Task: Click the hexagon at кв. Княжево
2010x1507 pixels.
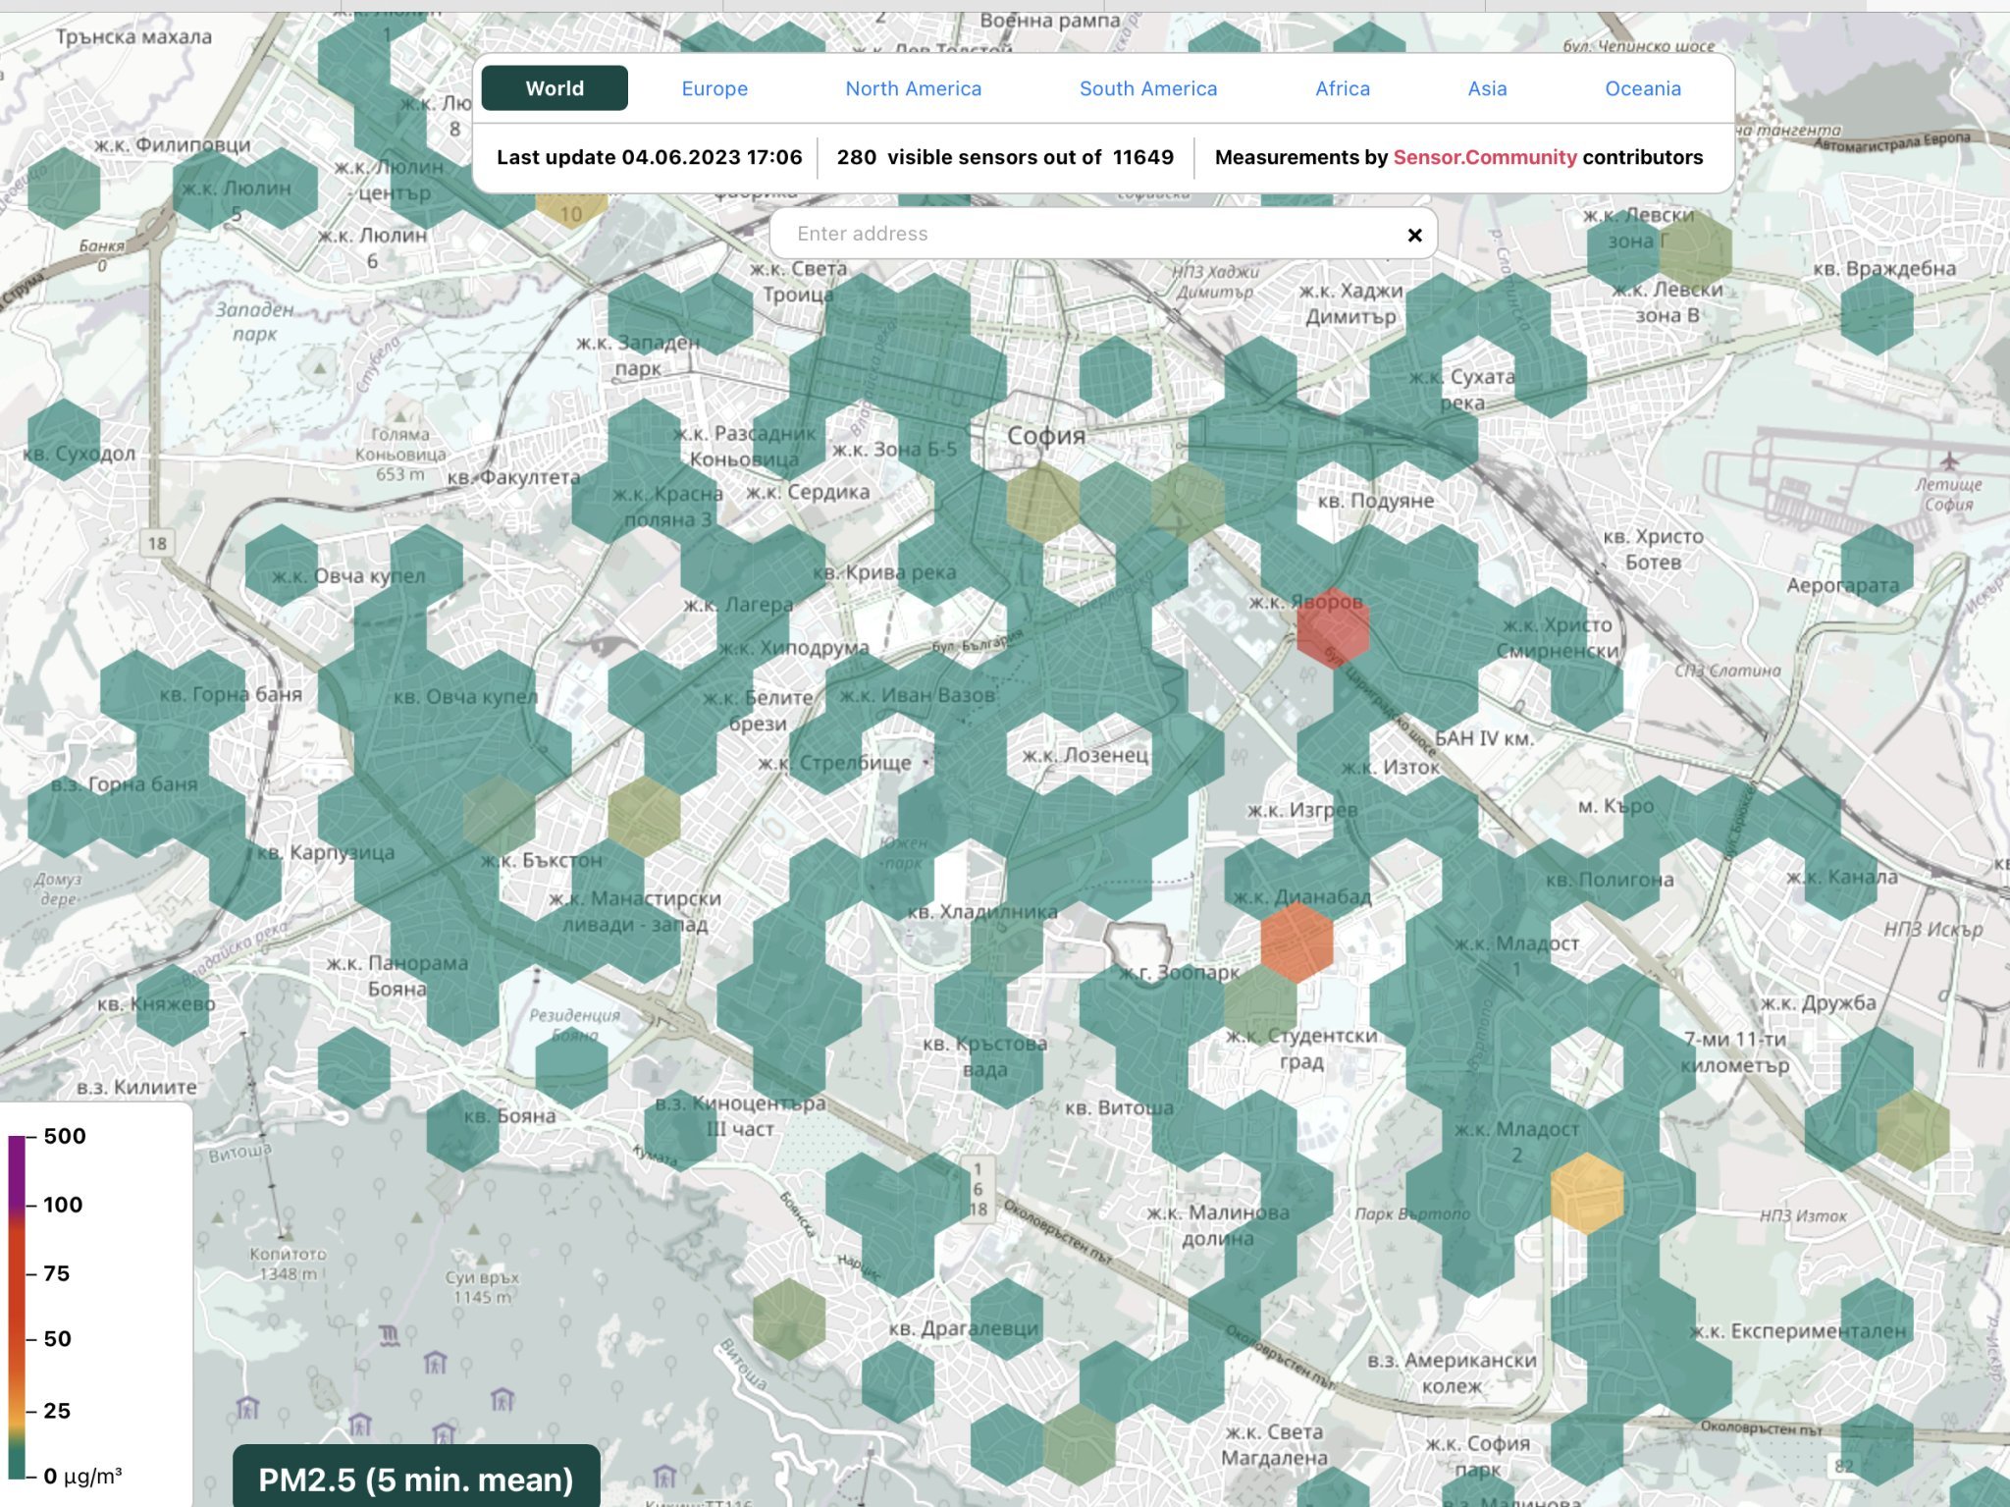Action: coord(173,1003)
